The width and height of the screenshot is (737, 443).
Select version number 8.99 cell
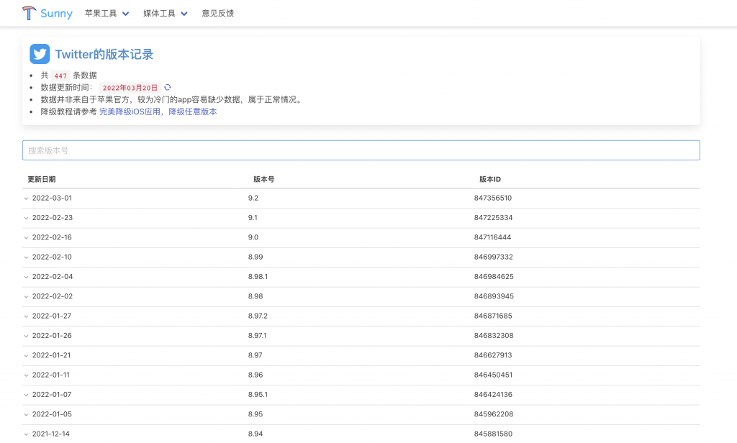tap(256, 257)
